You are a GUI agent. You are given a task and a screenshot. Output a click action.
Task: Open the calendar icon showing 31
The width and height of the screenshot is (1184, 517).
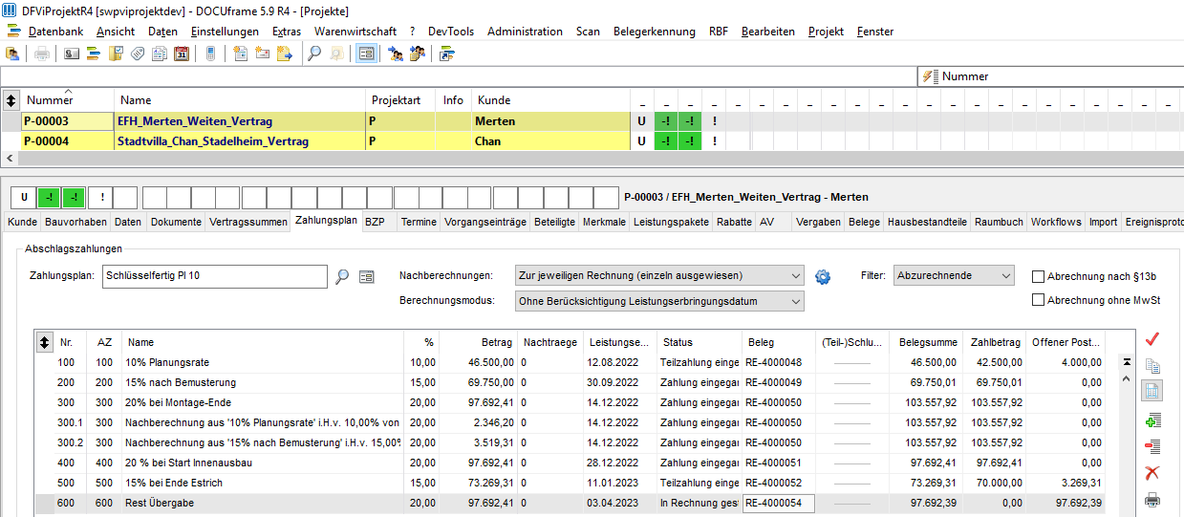coord(182,54)
